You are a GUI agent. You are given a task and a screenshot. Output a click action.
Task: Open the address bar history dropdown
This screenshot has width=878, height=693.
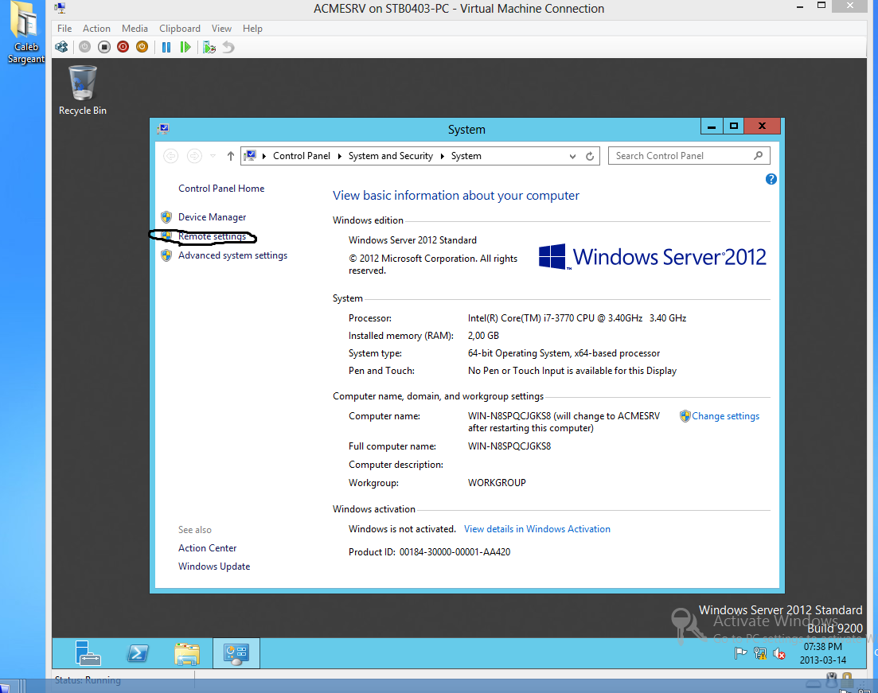tap(572, 157)
